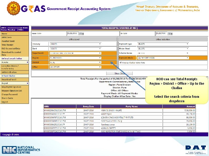This screenshot has height=156, width=209.
Task: Open the Region dropdown showing Pune Division
Action: pos(75,58)
